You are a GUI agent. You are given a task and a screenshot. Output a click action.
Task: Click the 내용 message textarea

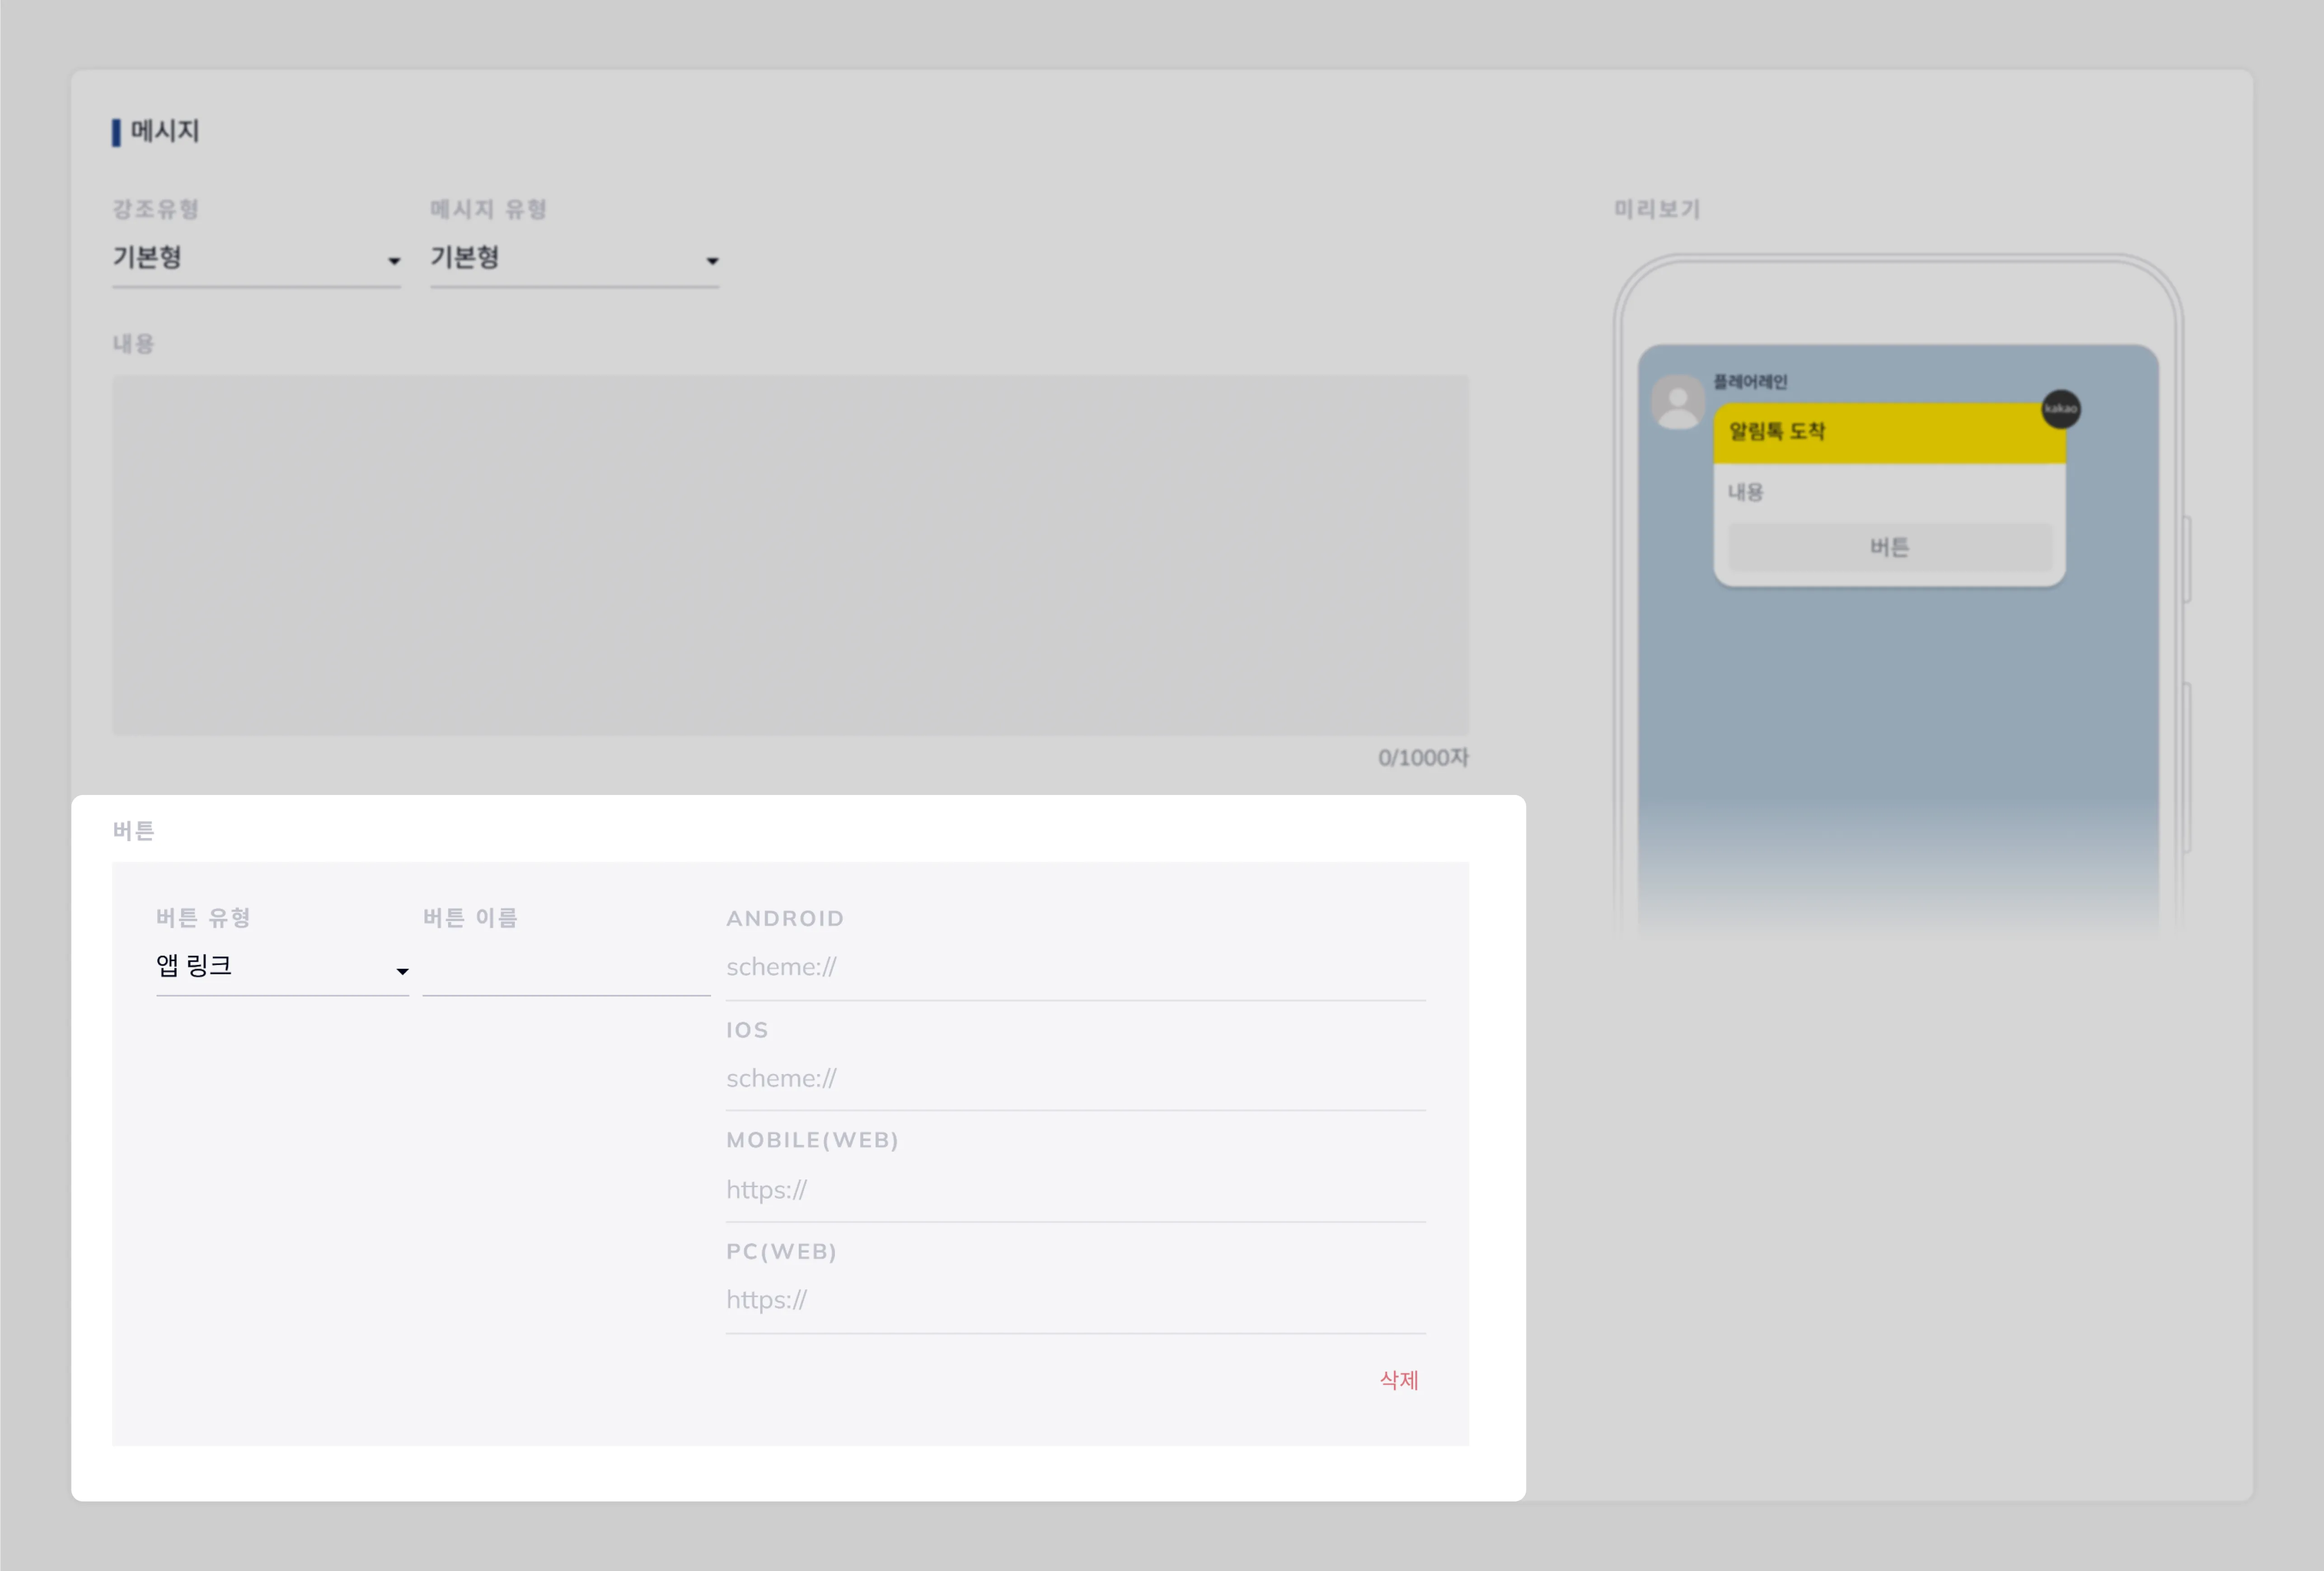(x=790, y=555)
